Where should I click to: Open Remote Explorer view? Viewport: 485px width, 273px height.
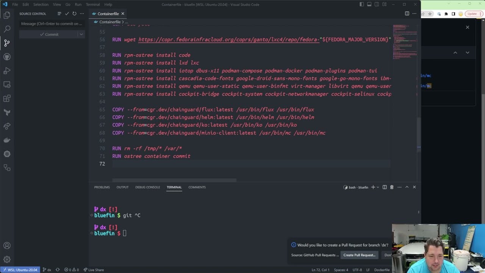click(x=7, y=85)
